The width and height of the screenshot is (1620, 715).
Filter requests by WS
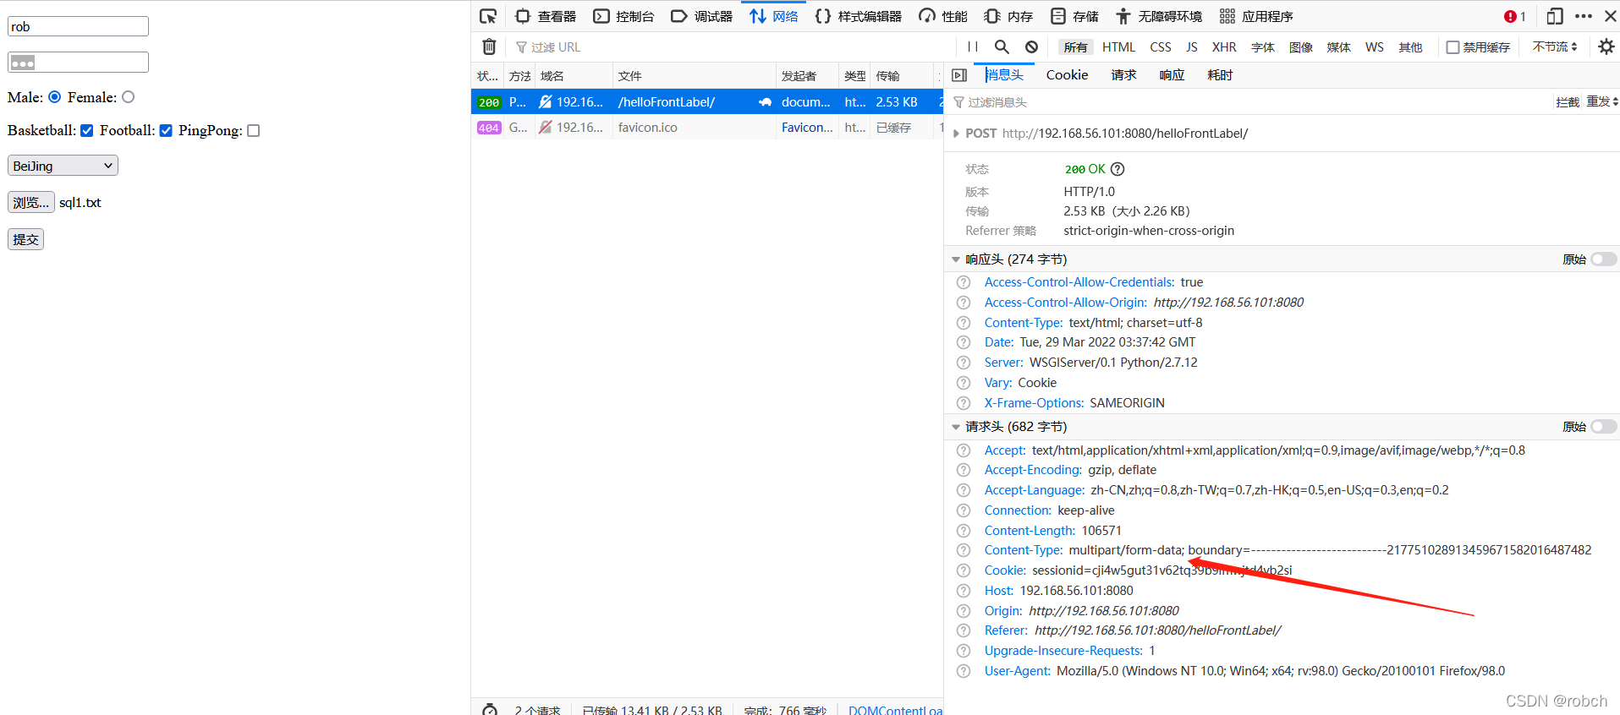coord(1375,47)
